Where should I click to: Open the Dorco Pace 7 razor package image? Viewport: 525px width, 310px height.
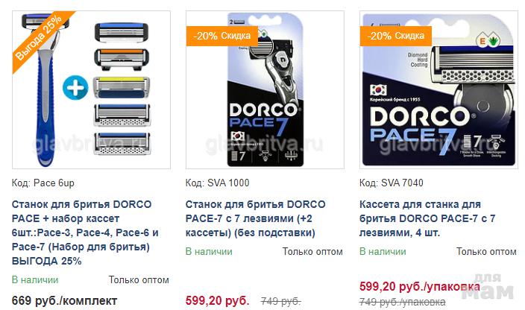coord(265,89)
